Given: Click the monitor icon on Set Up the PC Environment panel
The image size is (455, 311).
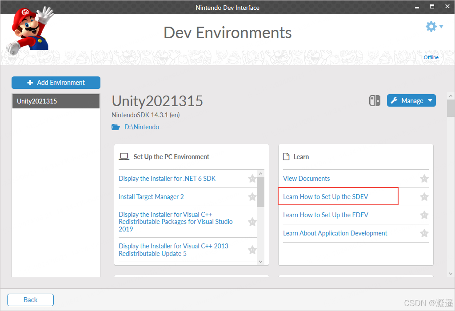Looking at the screenshot, I should 124,156.
